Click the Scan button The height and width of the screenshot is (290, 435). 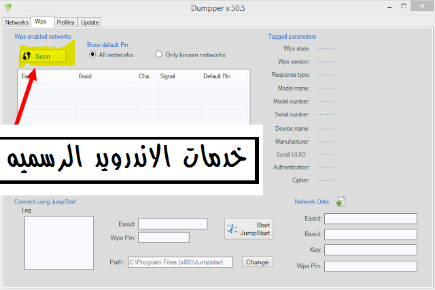pyautogui.click(x=43, y=56)
